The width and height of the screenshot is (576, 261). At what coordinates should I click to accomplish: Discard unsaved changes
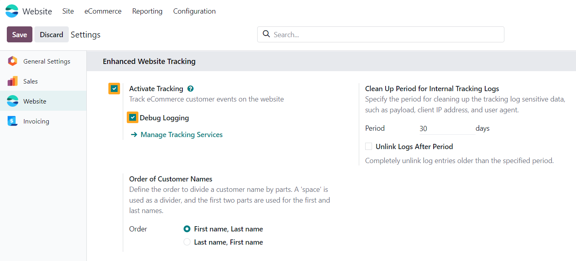pos(51,34)
